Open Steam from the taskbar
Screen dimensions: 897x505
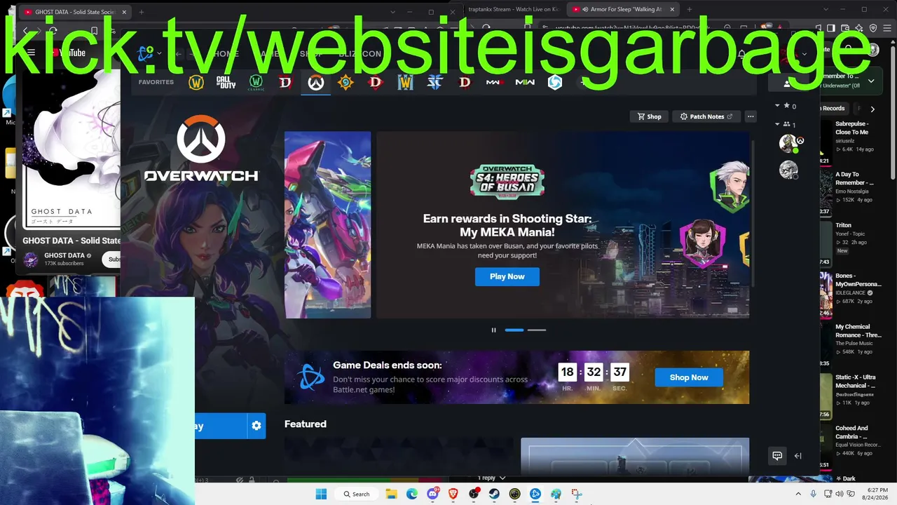(x=494, y=494)
